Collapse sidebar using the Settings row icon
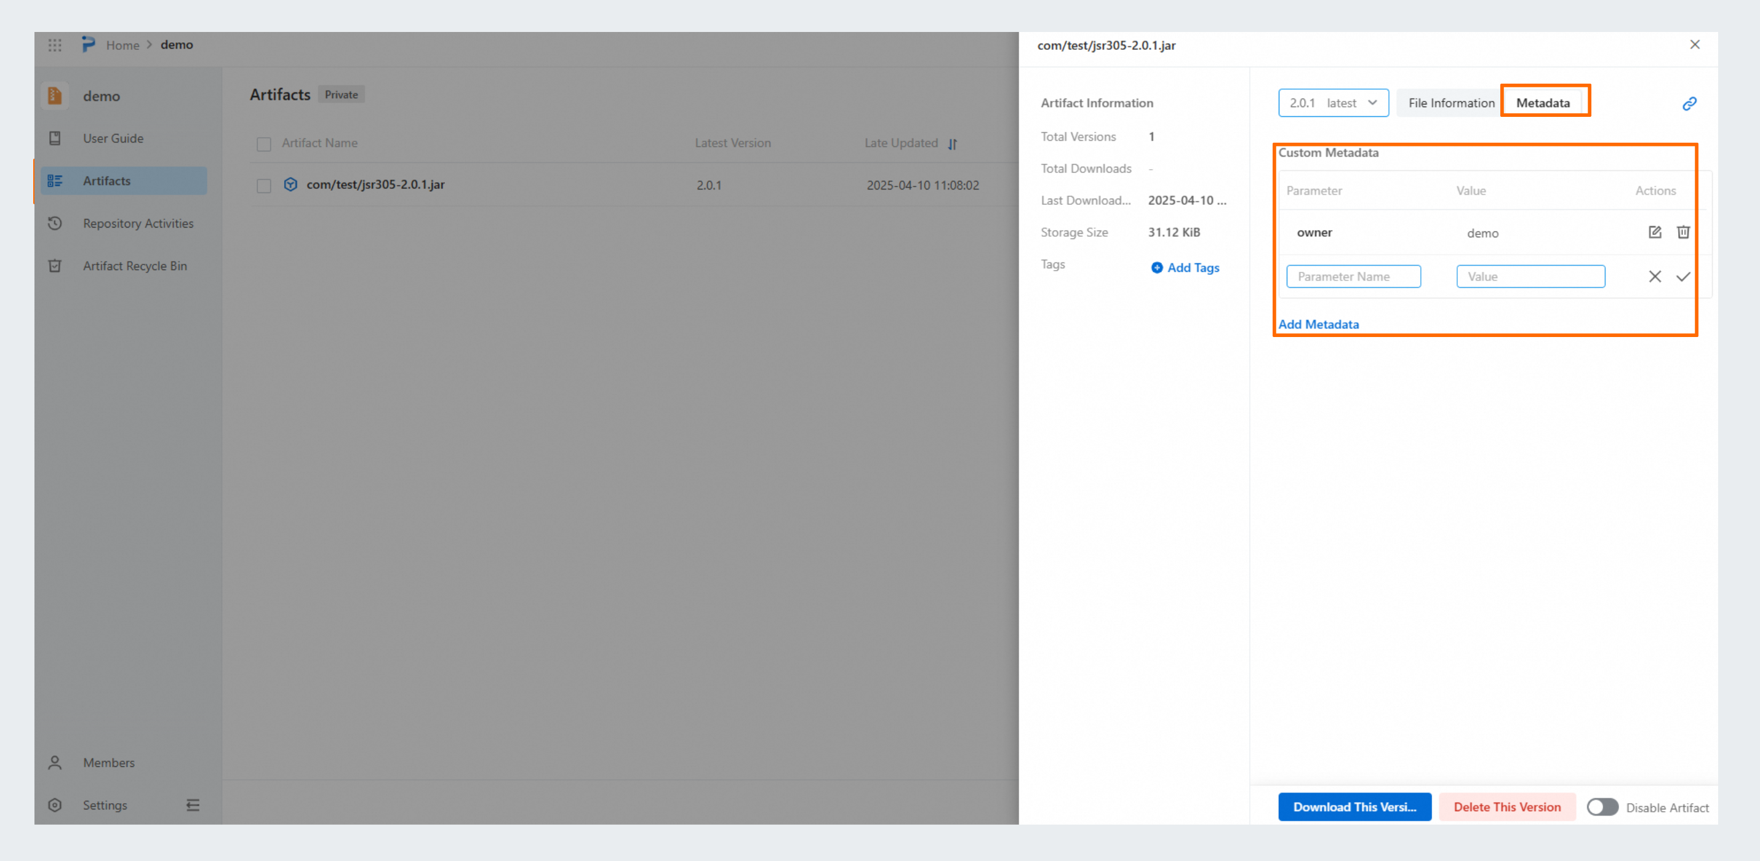 (x=193, y=805)
